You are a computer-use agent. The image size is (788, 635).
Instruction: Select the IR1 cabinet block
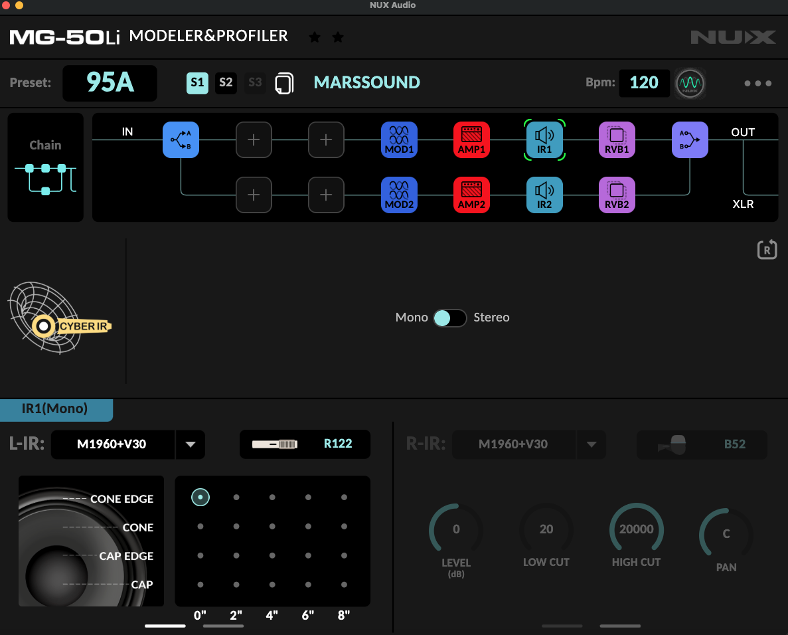[x=544, y=139]
